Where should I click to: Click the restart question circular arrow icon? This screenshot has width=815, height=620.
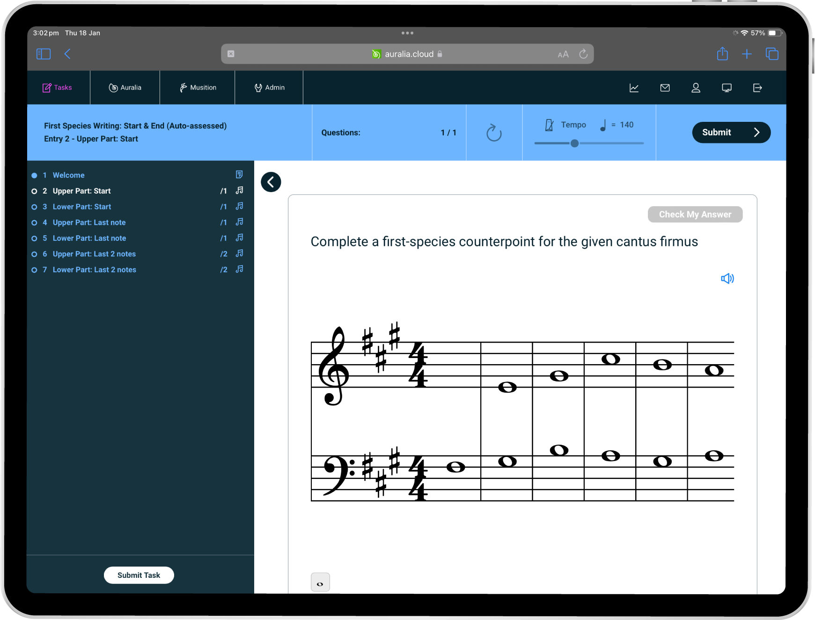(x=494, y=133)
